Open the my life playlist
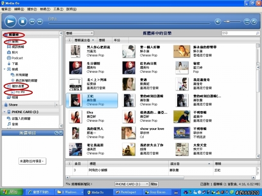 [x=18, y=92]
